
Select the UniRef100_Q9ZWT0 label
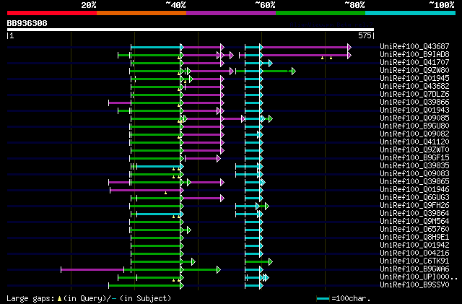point(414,149)
